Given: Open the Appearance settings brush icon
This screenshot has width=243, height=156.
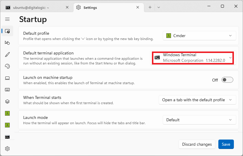Looking at the screenshot, I should [x=7, y=54].
